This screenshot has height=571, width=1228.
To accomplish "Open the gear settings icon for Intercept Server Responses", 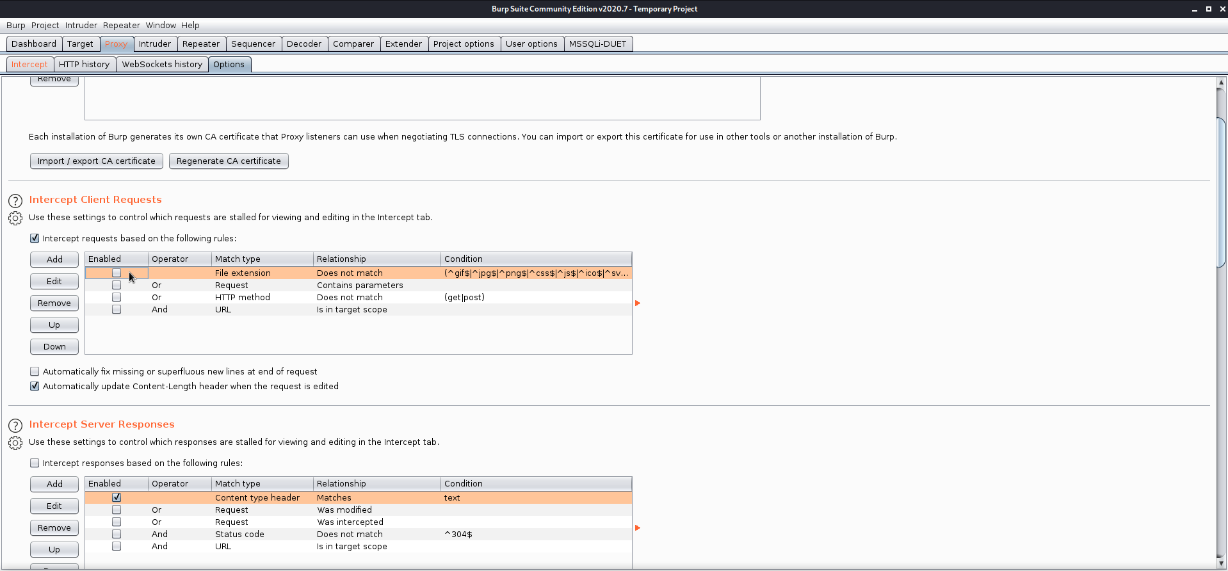I will coord(15,443).
